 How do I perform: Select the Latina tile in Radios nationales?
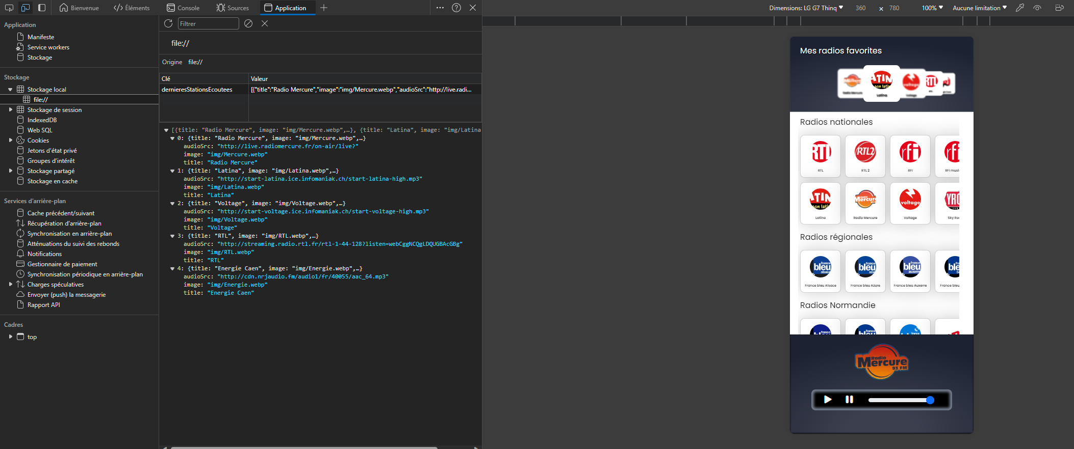tap(821, 204)
